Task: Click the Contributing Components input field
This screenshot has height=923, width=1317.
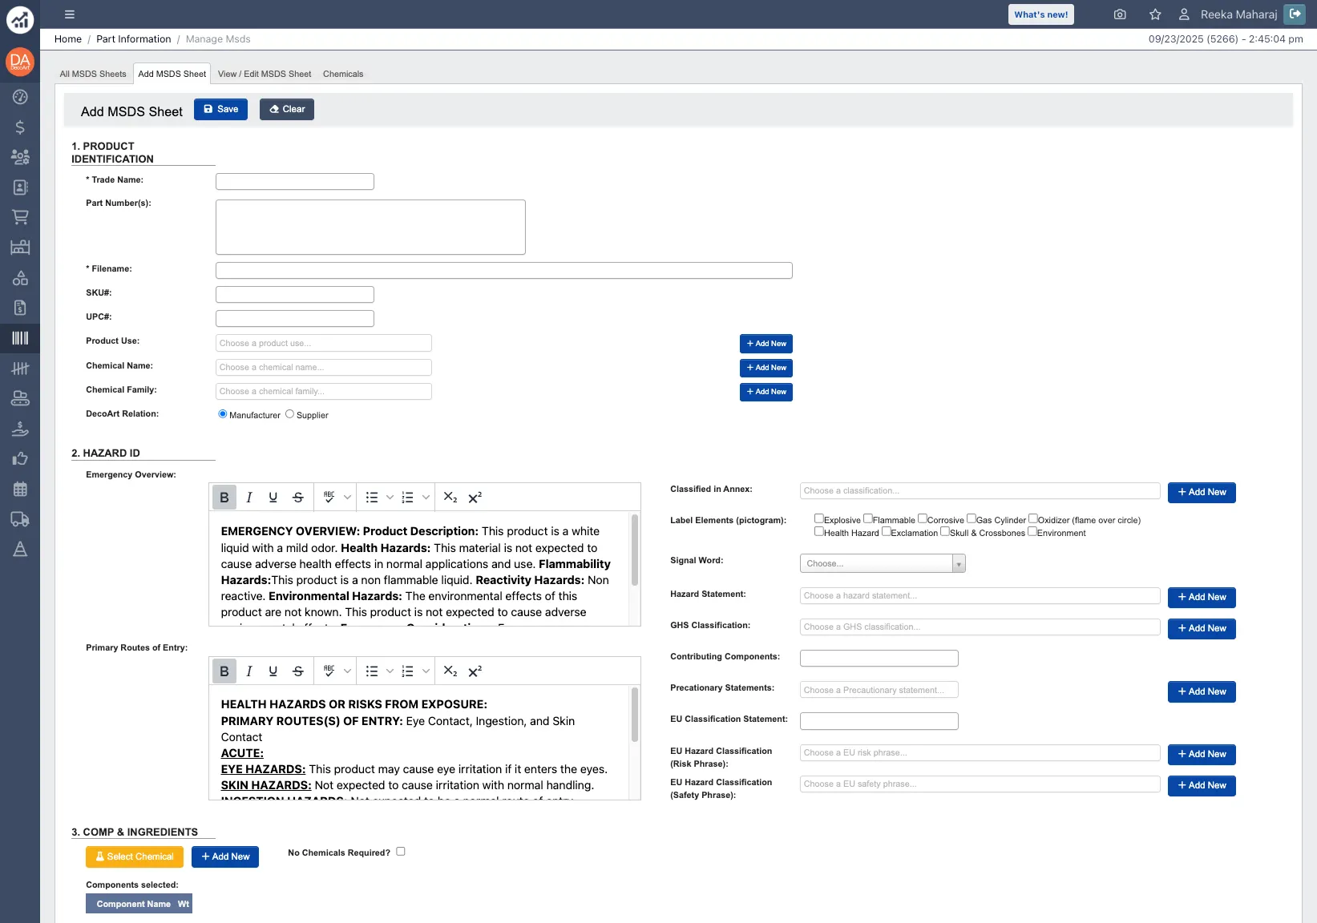Action: (x=879, y=659)
